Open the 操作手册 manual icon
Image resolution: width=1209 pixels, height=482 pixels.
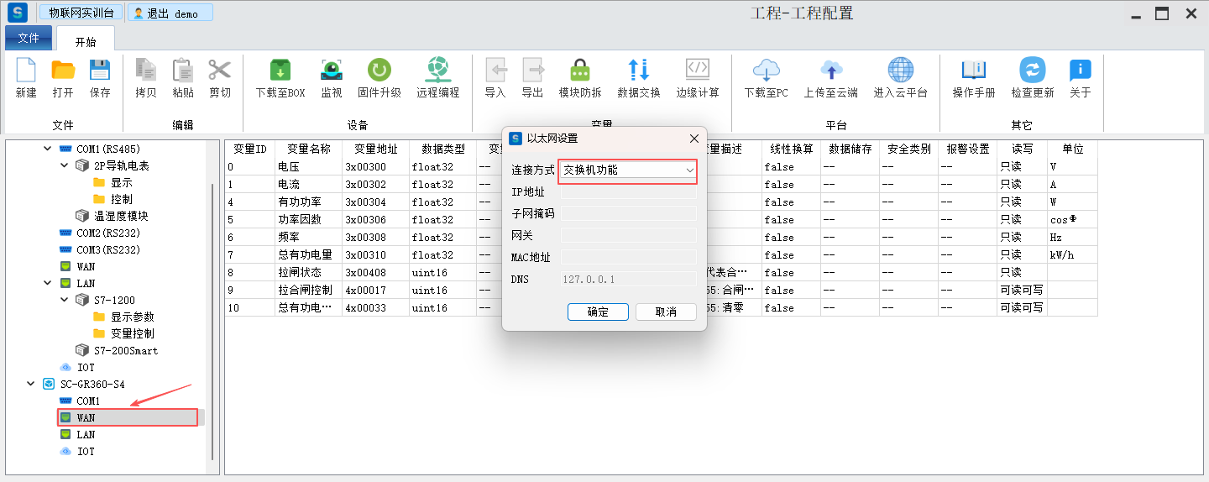point(973,71)
